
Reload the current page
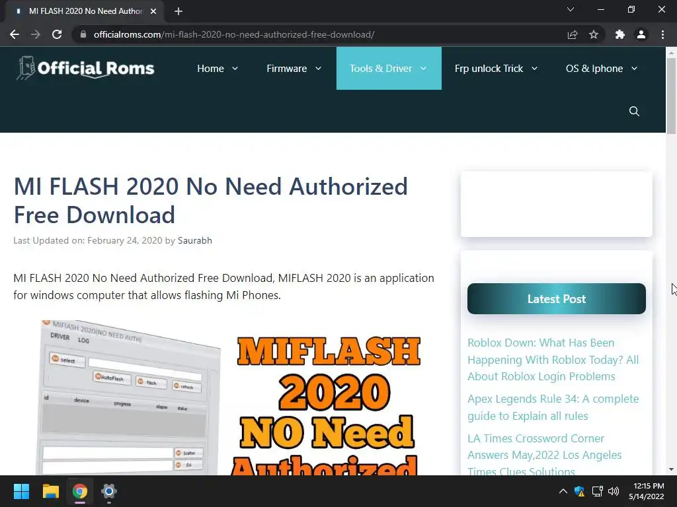pyautogui.click(x=57, y=34)
